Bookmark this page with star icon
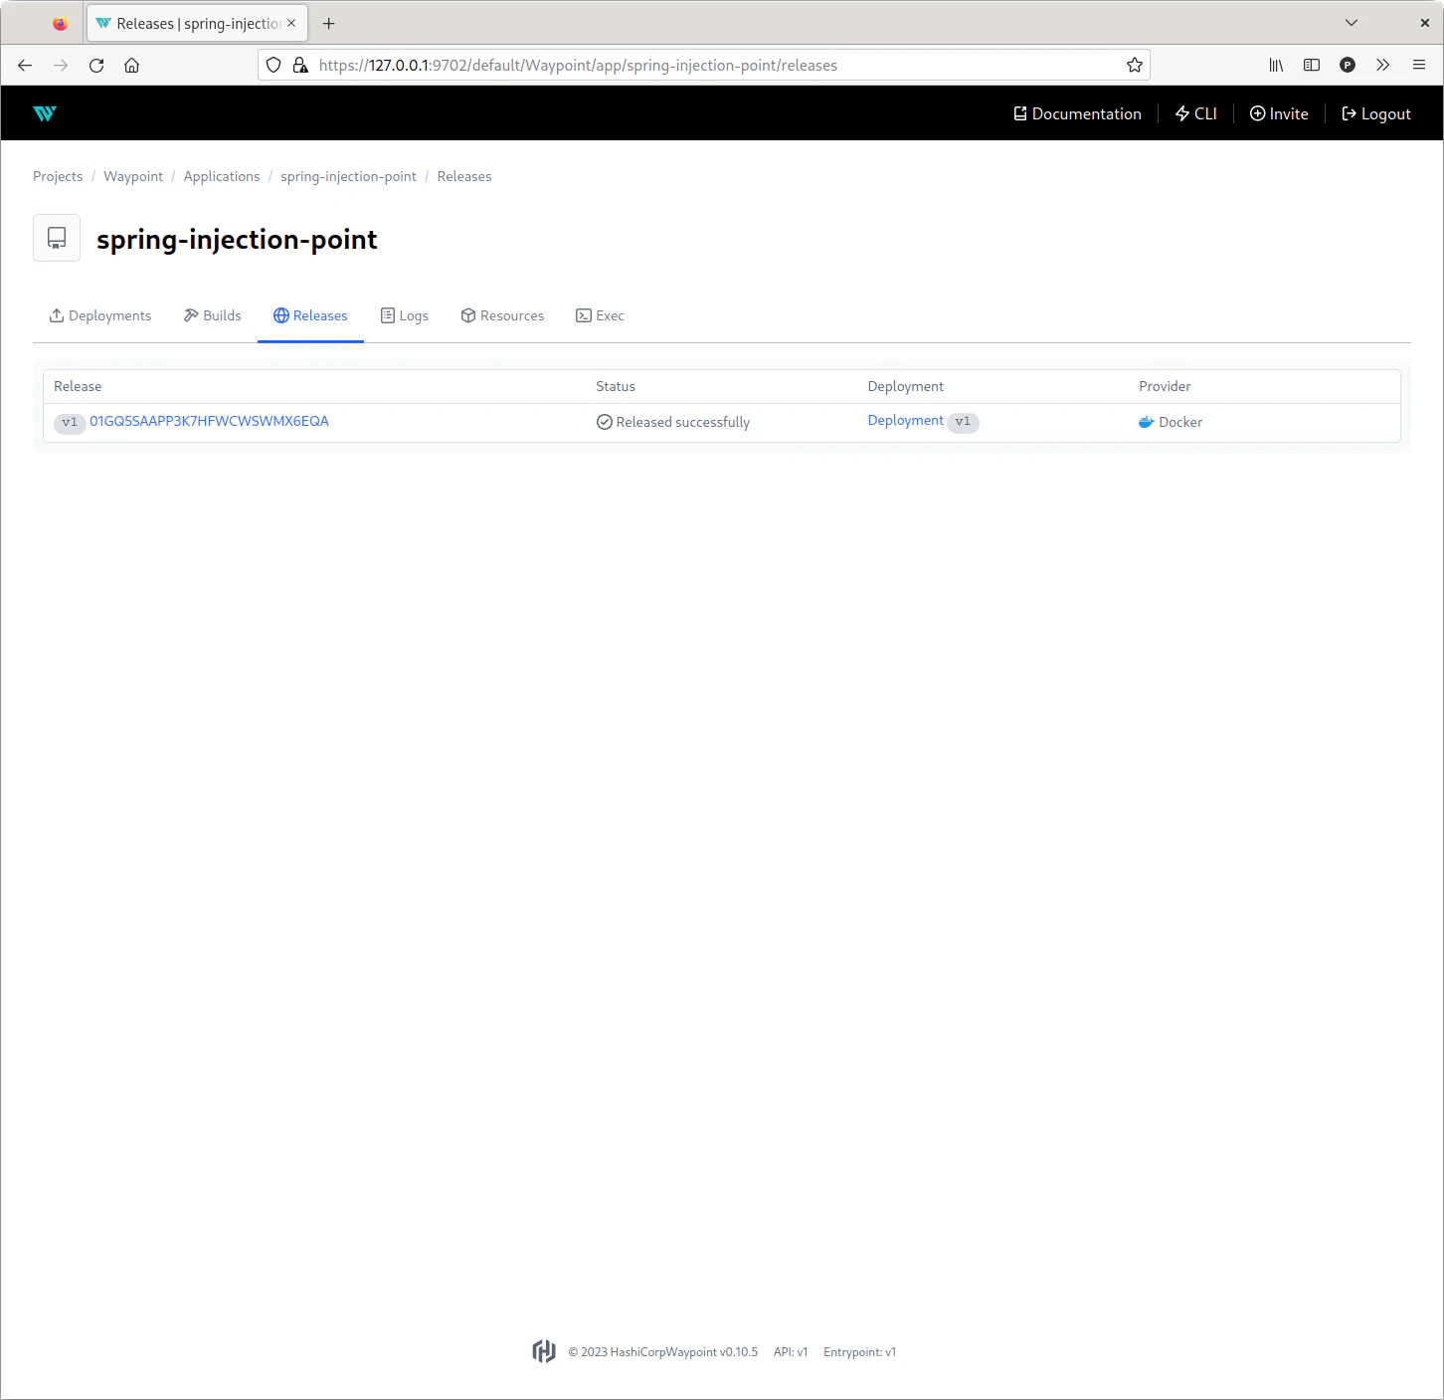This screenshot has width=1444, height=1400. [x=1134, y=66]
